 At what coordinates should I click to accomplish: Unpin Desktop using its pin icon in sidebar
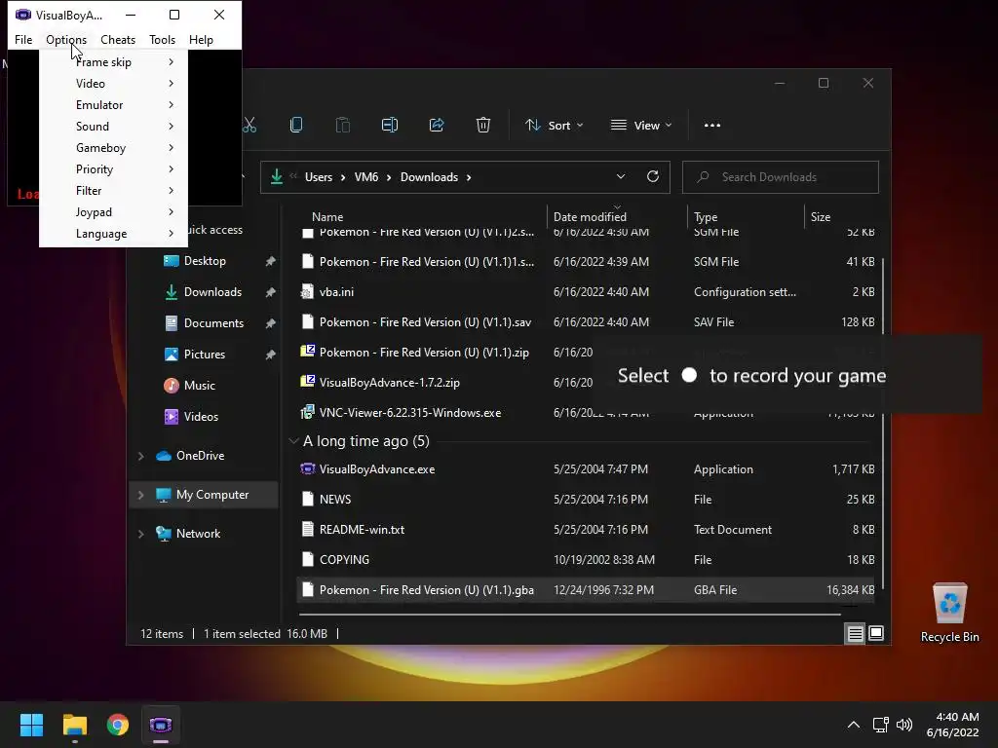pos(271,261)
